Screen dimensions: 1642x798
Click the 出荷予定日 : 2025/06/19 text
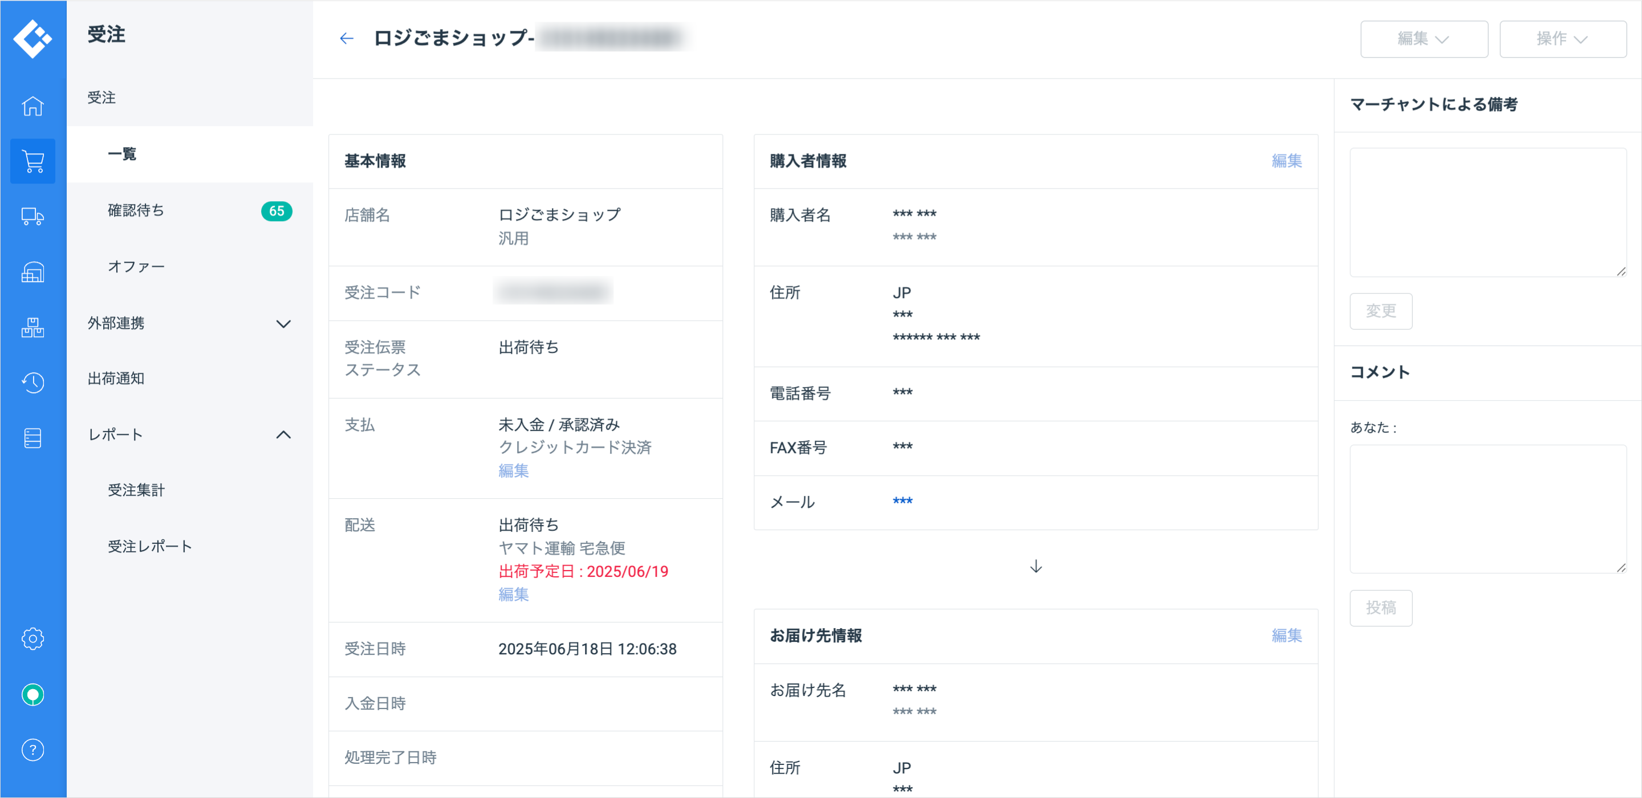click(583, 571)
